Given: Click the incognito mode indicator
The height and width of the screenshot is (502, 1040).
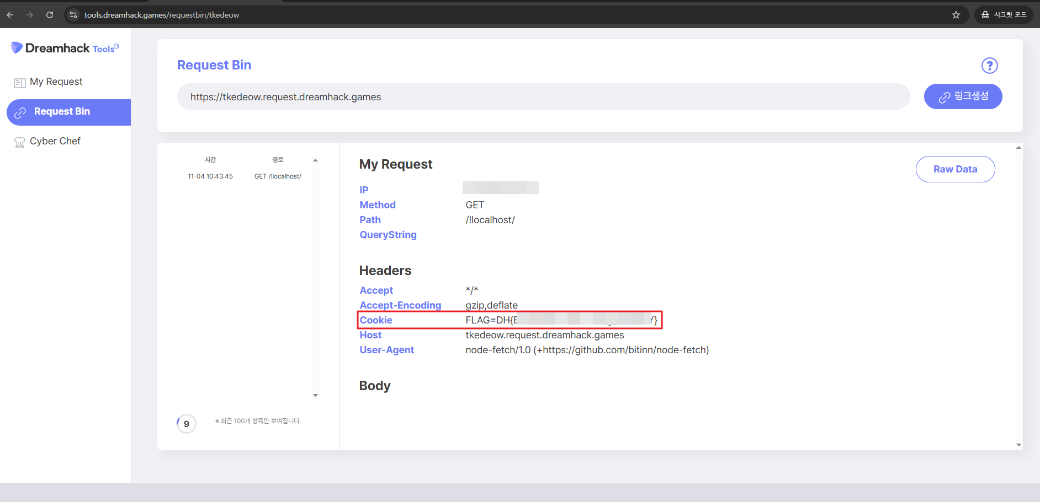Looking at the screenshot, I should click(x=1004, y=15).
